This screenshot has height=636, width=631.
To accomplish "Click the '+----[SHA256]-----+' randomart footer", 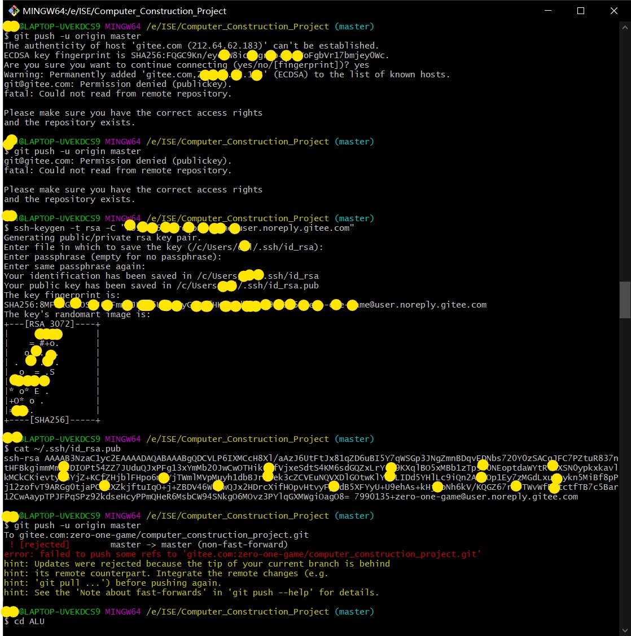I will (x=52, y=420).
